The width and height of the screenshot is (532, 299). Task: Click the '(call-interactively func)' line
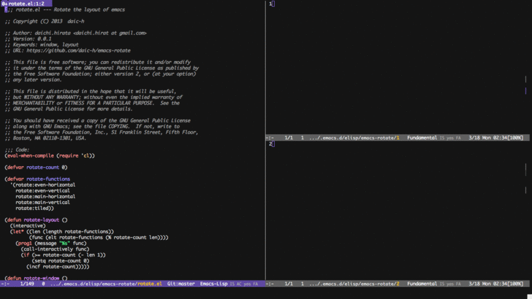click(x=55, y=249)
